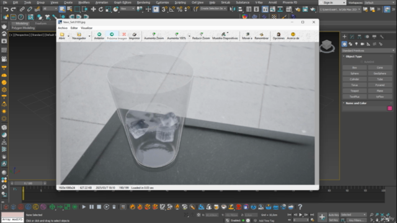The image size is (397, 223).
Task: Click the Mirror tool icon
Action: 233,9
